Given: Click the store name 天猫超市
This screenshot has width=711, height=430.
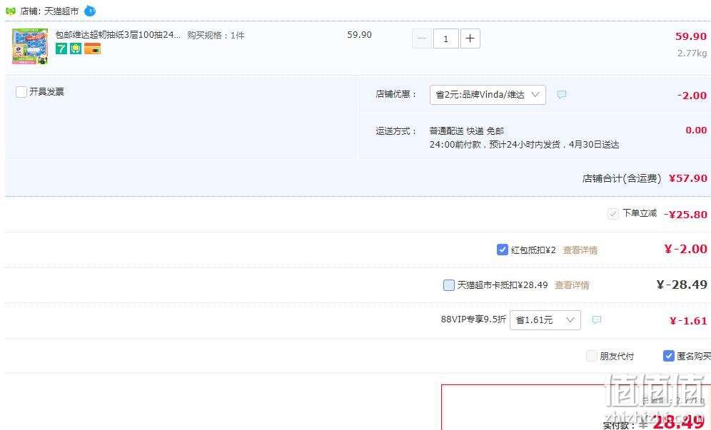Looking at the screenshot, I should 61,11.
